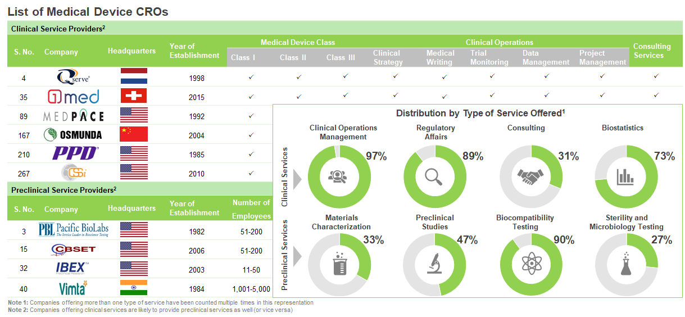Click Qserve's Data Management checkmark

pos(545,77)
